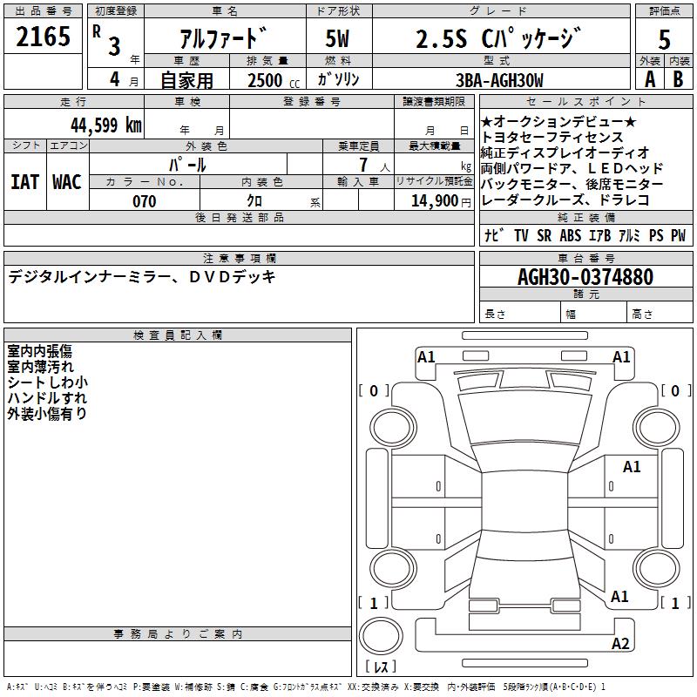This screenshot has width=697, height=697.
Task: Click the exterior grade A
Action: tap(650, 79)
